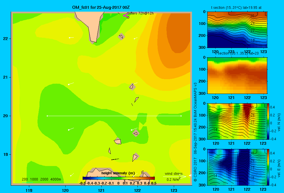The image size is (284, 193).
Task: Click the '18' contour label in the temperature section
Action: [253, 40]
